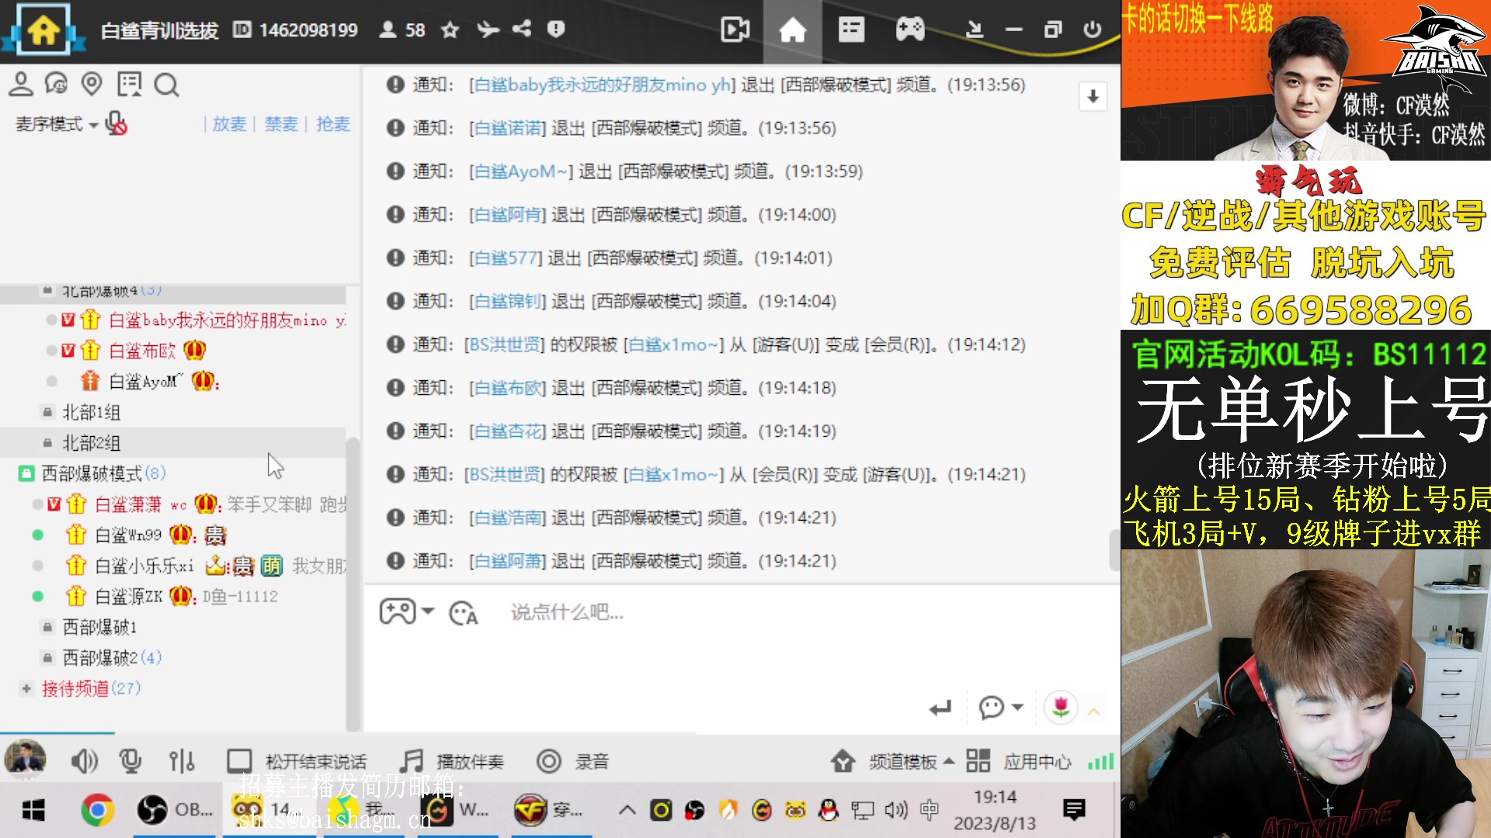This screenshot has width=1491, height=838.
Task: Open the 北部2组 sub-channel
Action: pos(91,443)
